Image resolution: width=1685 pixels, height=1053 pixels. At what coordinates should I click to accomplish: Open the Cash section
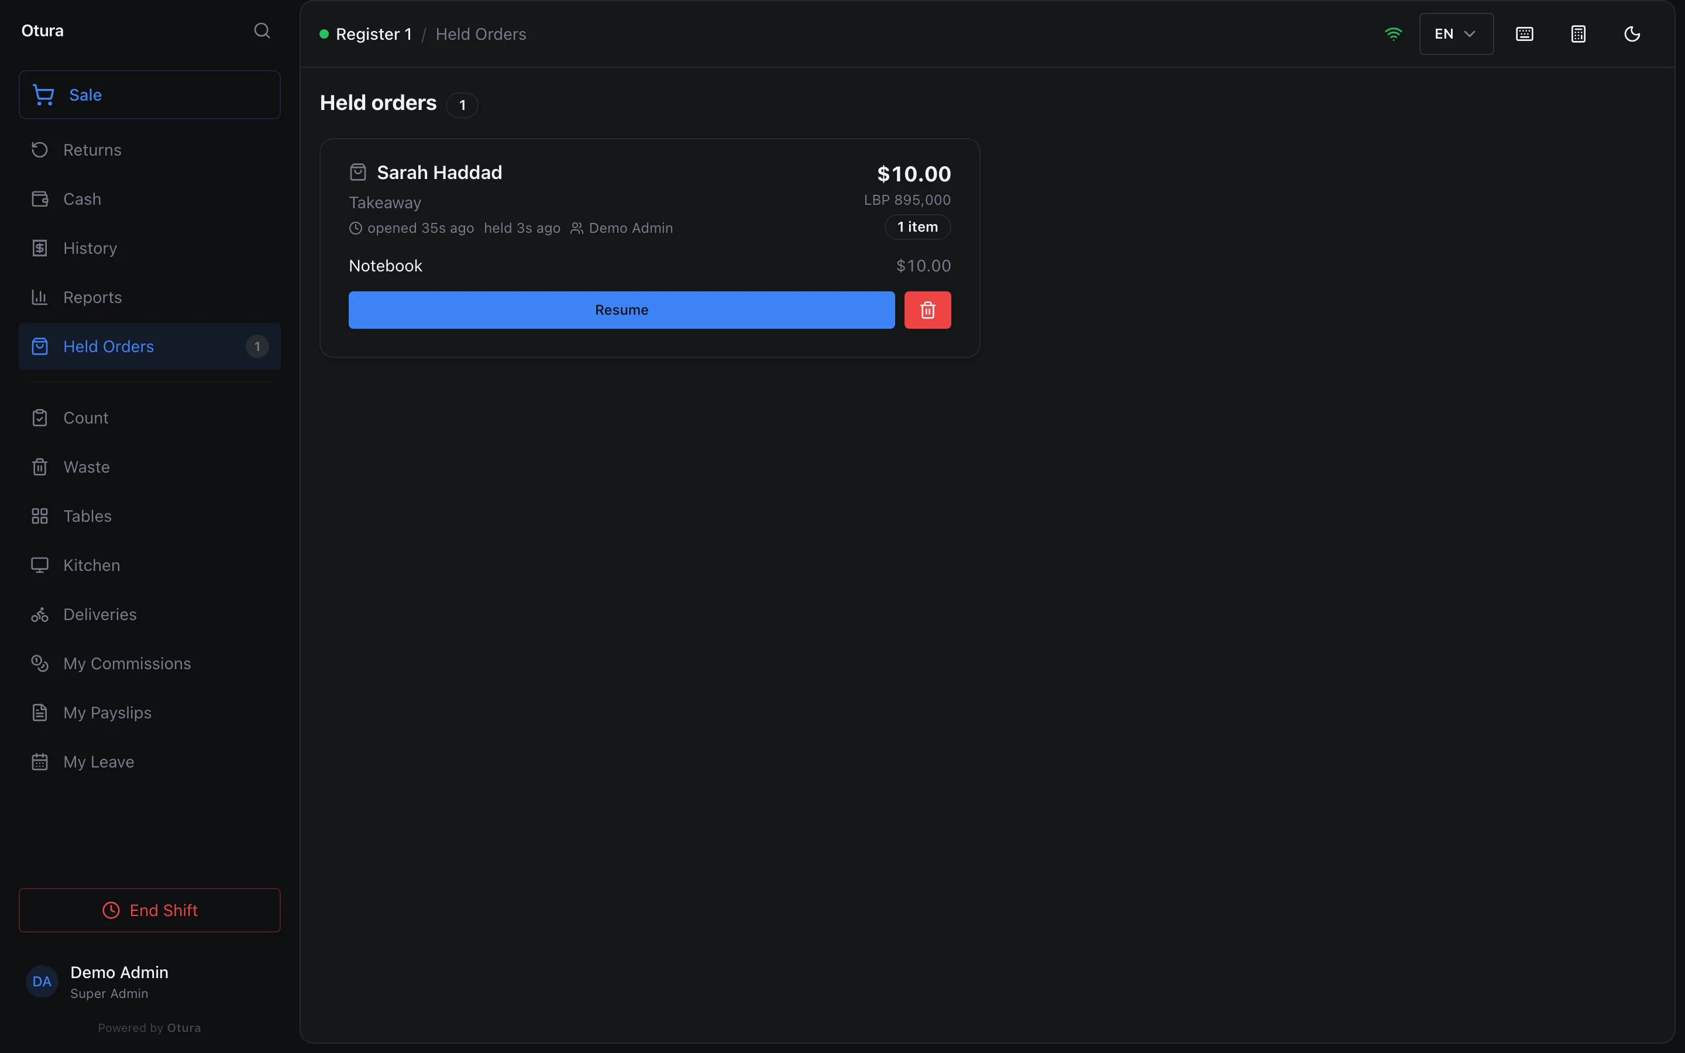click(x=150, y=199)
